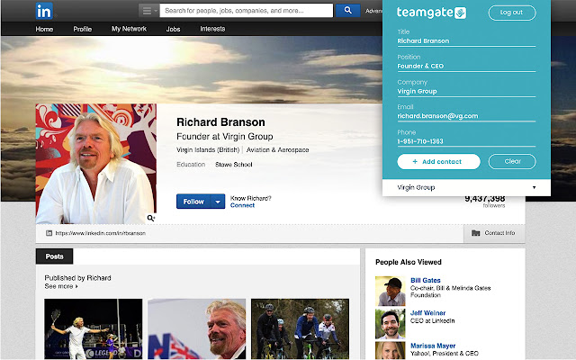Image resolution: width=576 pixels, height=360 pixels.
Task: Open the tennis post thumbnail
Action: pyautogui.click(x=94, y=328)
